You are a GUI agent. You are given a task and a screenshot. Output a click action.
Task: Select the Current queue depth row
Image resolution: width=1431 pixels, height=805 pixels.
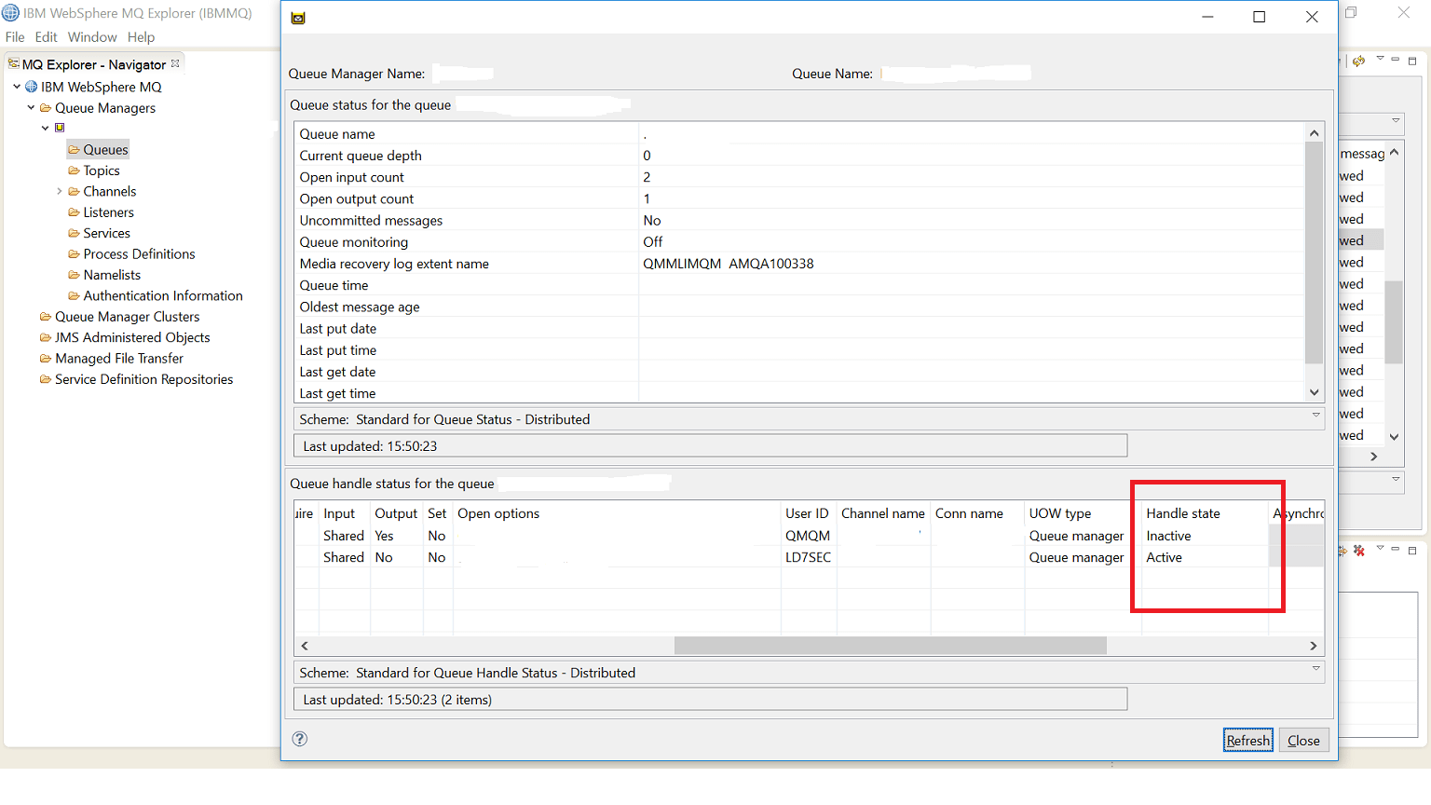point(799,156)
